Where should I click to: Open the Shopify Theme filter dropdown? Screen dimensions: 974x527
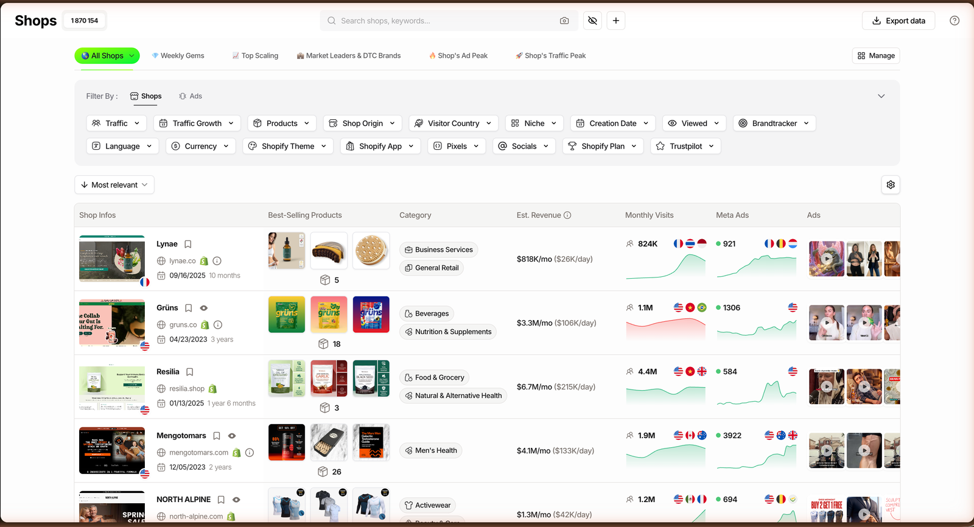(288, 147)
